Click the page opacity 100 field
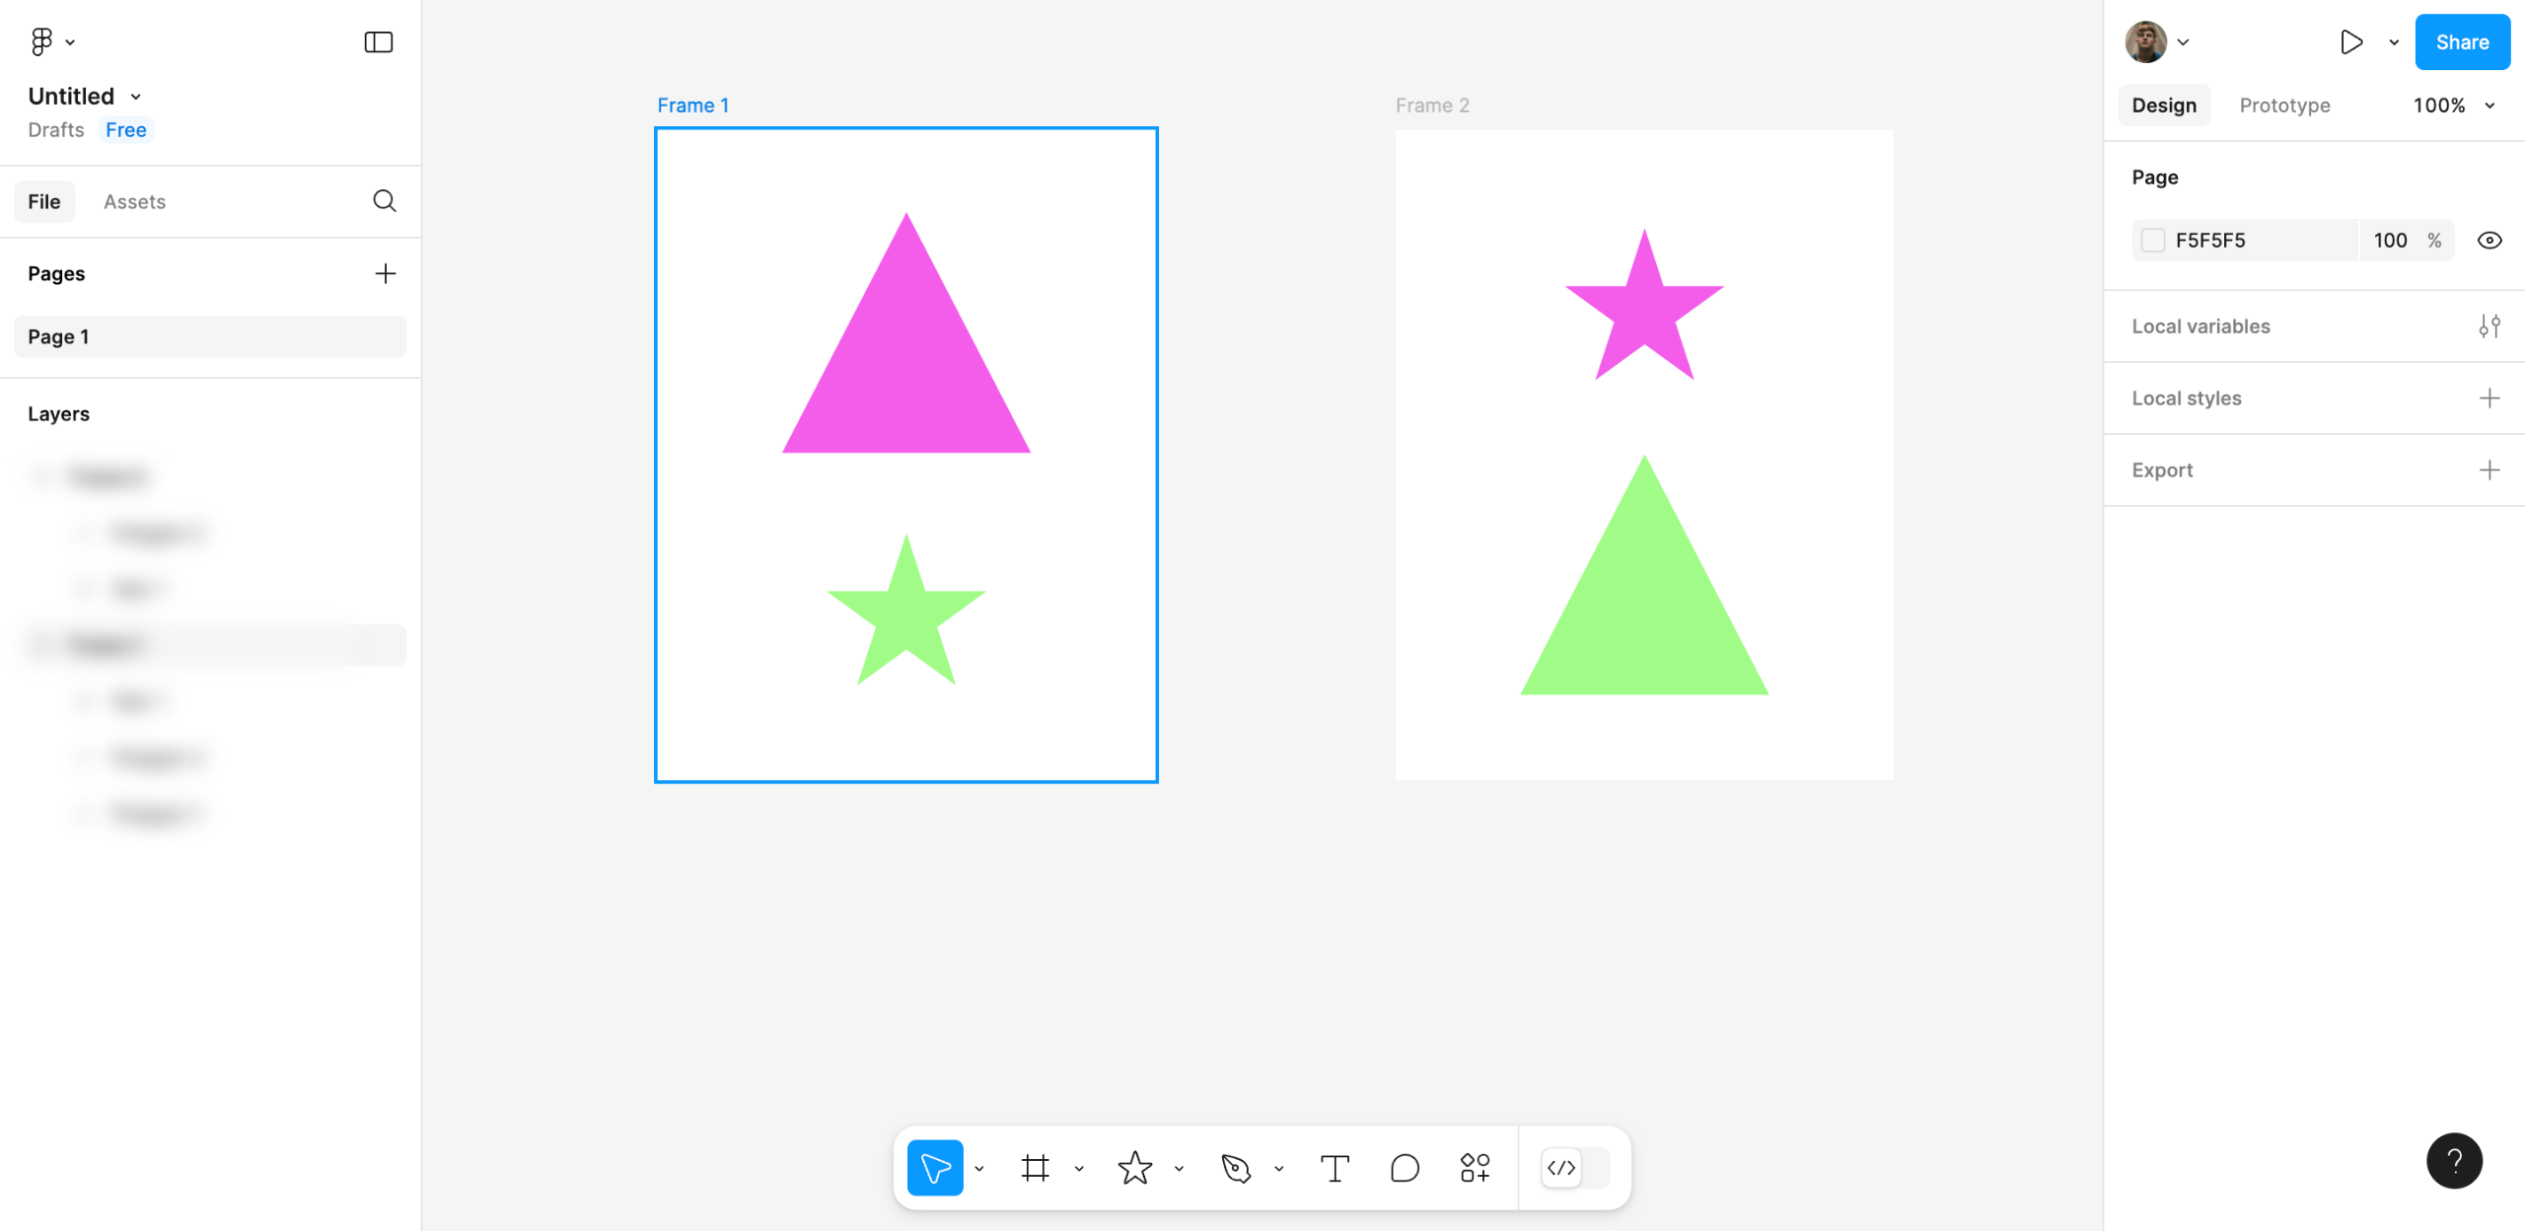Viewport: 2525px width, 1231px height. (x=2390, y=241)
